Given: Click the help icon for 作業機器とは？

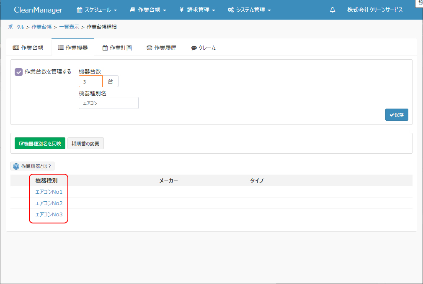Looking at the screenshot, I should click(16, 166).
